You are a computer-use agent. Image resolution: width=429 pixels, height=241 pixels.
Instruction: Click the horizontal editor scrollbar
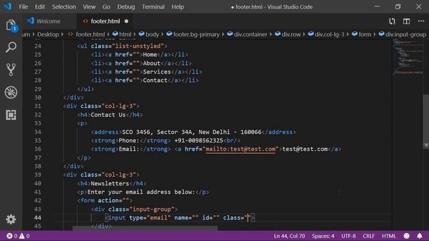coord(145,228)
